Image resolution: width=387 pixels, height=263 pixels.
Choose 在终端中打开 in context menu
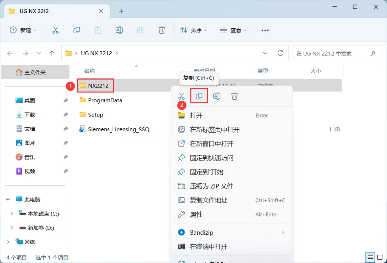point(231,247)
